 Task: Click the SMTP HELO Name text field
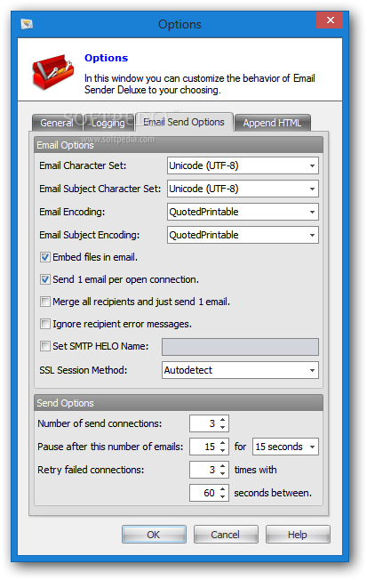(240, 347)
